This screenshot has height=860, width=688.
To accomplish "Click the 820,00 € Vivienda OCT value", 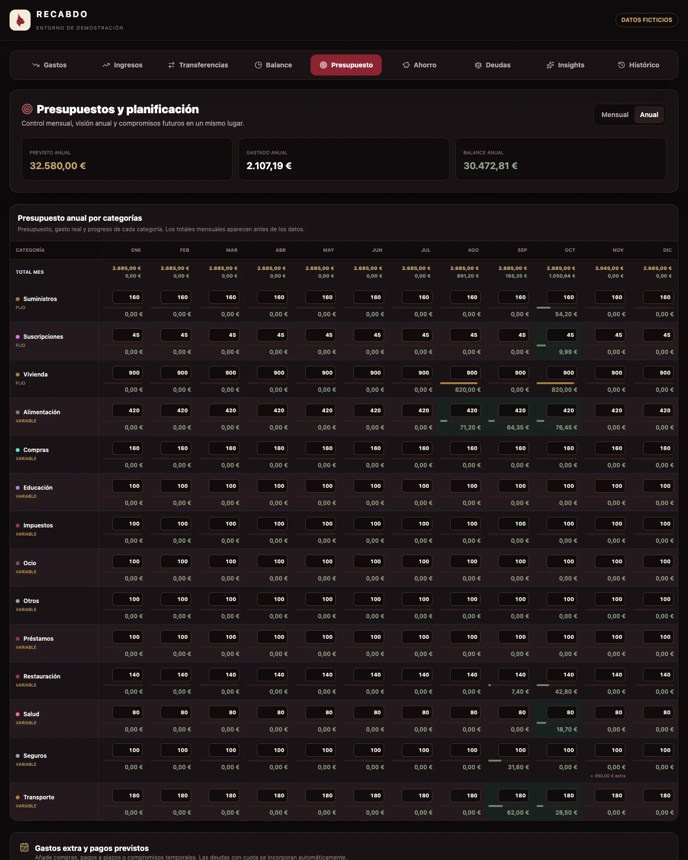I will coord(564,390).
